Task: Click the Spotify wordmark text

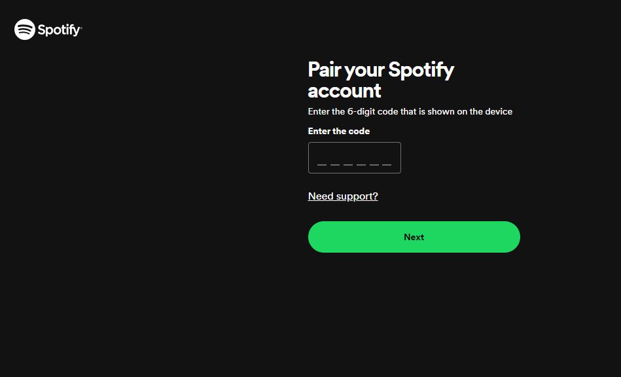Action: point(60,30)
